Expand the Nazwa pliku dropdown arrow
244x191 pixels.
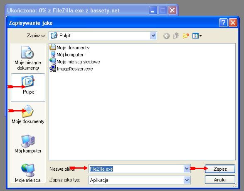pyautogui.click(x=187, y=169)
